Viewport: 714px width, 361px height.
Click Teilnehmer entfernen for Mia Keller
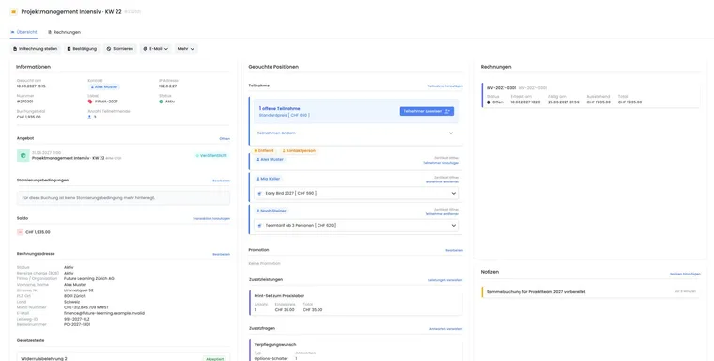coord(442,181)
